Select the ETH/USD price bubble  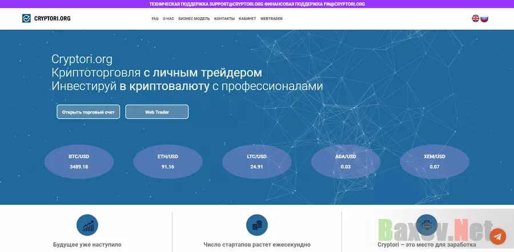click(x=168, y=162)
